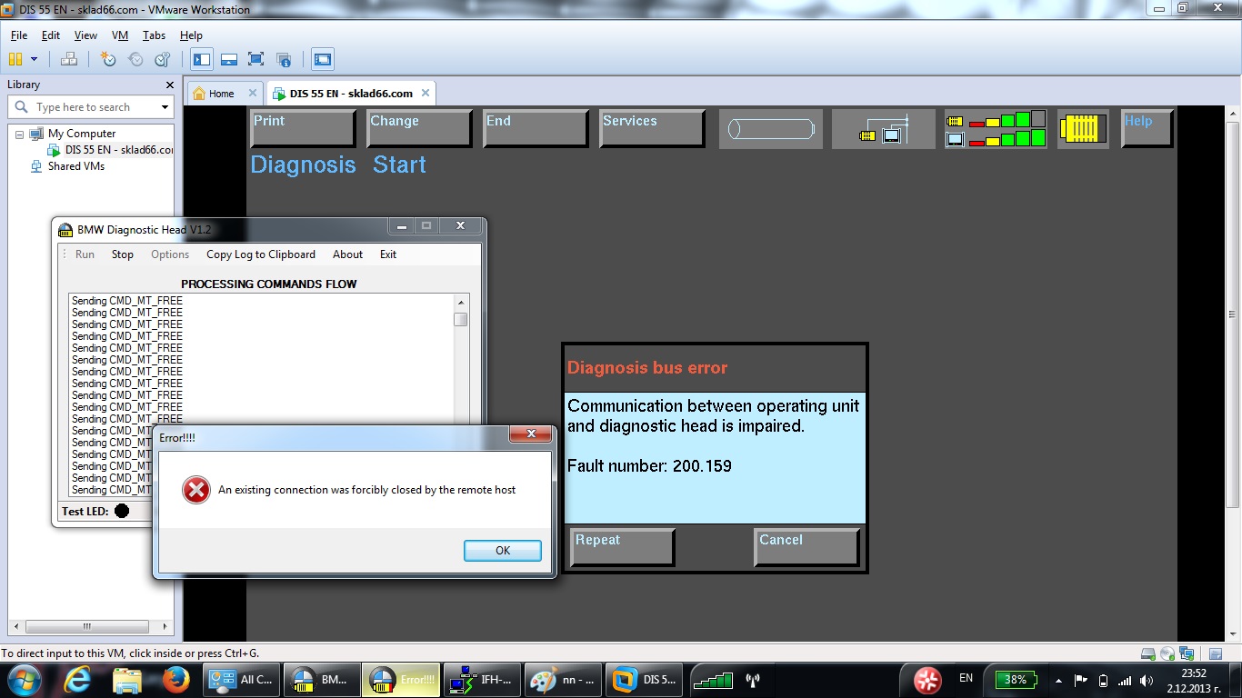Click Repeat in Diagnosis bus error dialog
Image resolution: width=1242 pixels, height=698 pixels.
click(622, 547)
